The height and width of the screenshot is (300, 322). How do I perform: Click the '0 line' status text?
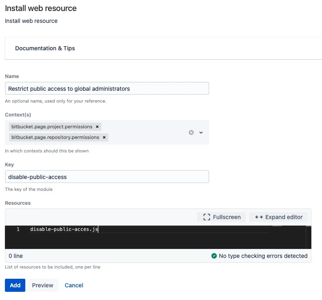tap(16, 256)
